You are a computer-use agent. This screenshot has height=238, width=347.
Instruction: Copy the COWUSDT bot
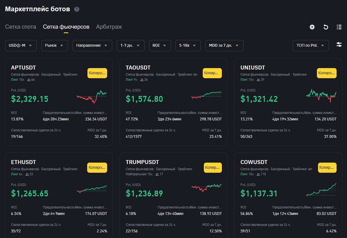(327, 168)
